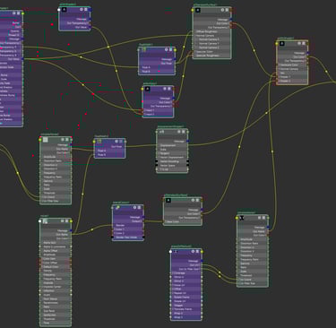Select the Uv Coord row on the right simplex noise node
Viewport: 336px width, 328px height.
coord(253,280)
